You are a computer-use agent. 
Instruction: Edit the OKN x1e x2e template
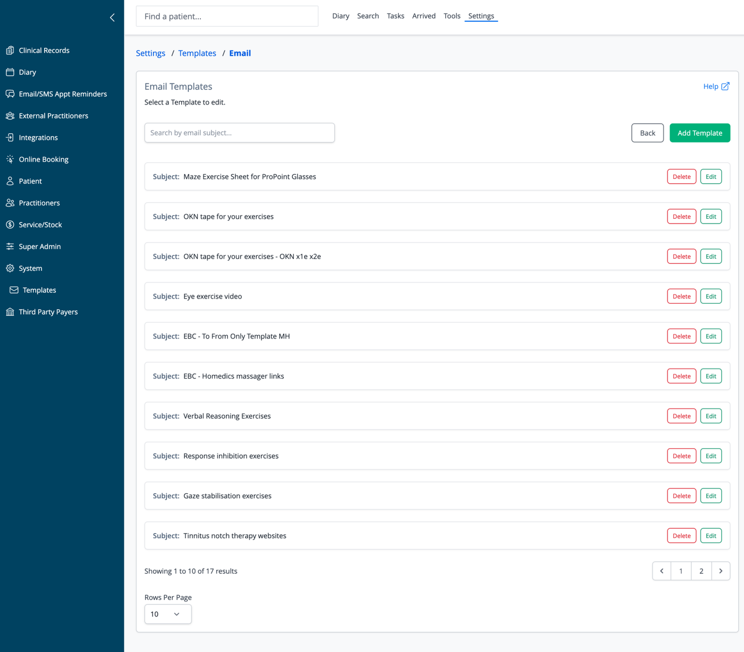[711, 256]
